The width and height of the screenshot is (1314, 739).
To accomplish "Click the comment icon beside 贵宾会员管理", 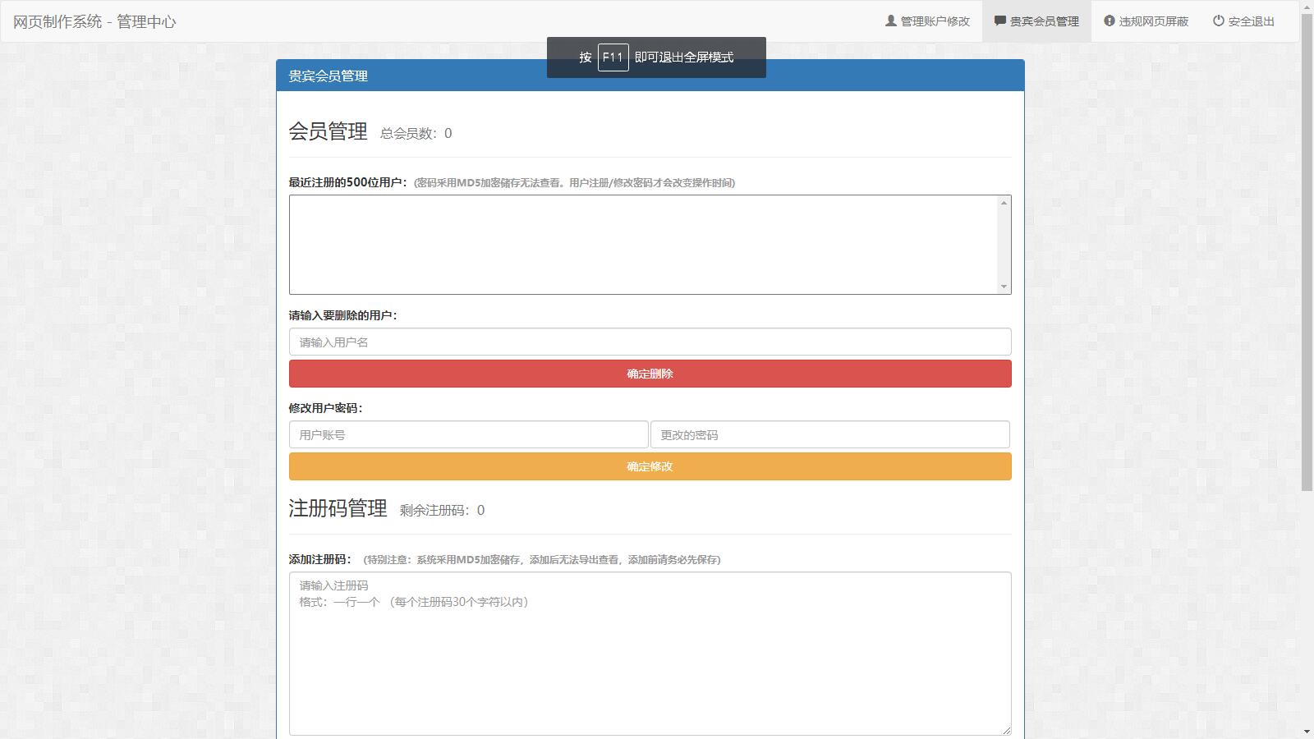I will [x=999, y=21].
